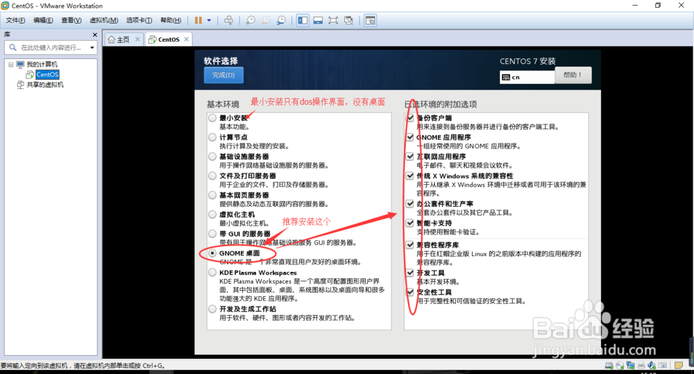
Task: Close the 主页 tab
Action: coord(137,39)
